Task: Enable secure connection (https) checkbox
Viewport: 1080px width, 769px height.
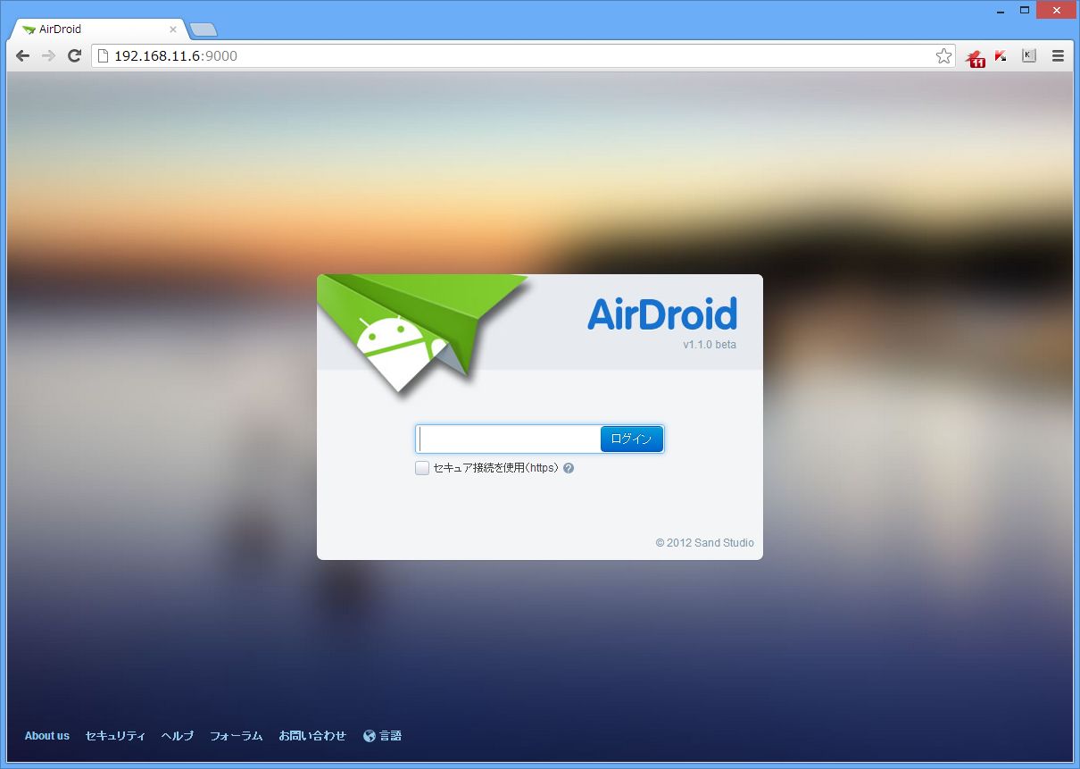Action: 422,468
